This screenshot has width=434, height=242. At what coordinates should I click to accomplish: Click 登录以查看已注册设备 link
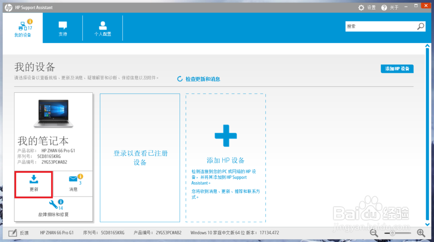pyautogui.click(x=140, y=157)
